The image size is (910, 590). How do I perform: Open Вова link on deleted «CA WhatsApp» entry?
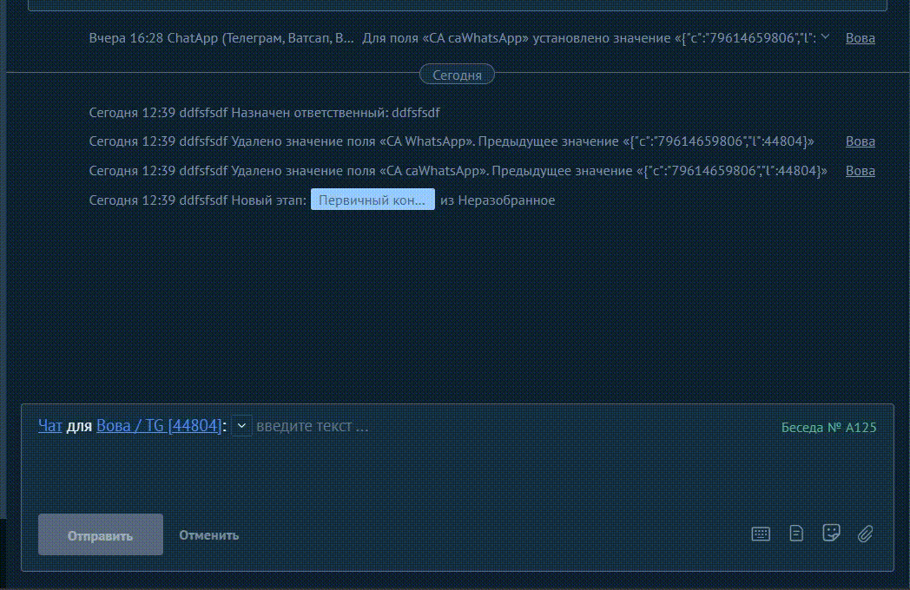pyautogui.click(x=860, y=141)
